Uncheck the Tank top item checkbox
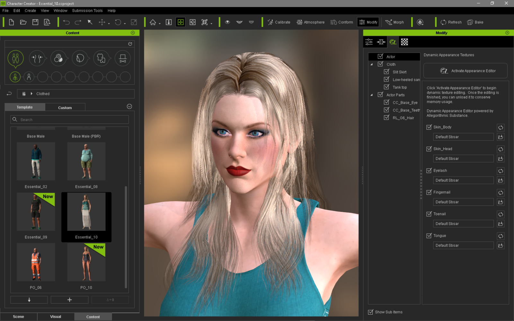The height and width of the screenshot is (321, 514). click(x=387, y=87)
